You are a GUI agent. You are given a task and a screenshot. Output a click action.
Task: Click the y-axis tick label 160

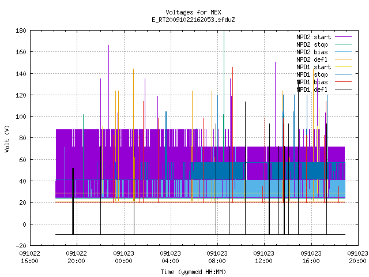(x=21, y=52)
